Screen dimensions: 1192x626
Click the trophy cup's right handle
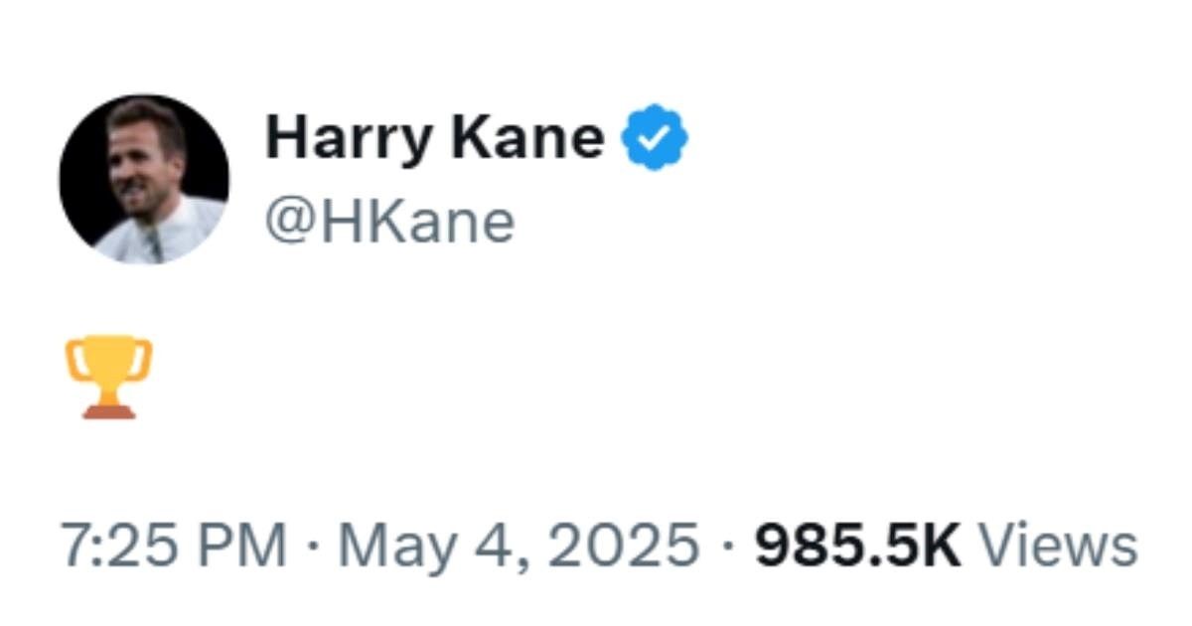coord(146,360)
